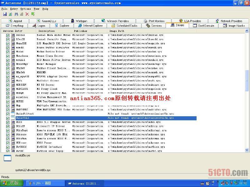This screenshot has height=187, width=250.
Task: Switch to the 5.JPG paint taskbar window
Action: 45,183
